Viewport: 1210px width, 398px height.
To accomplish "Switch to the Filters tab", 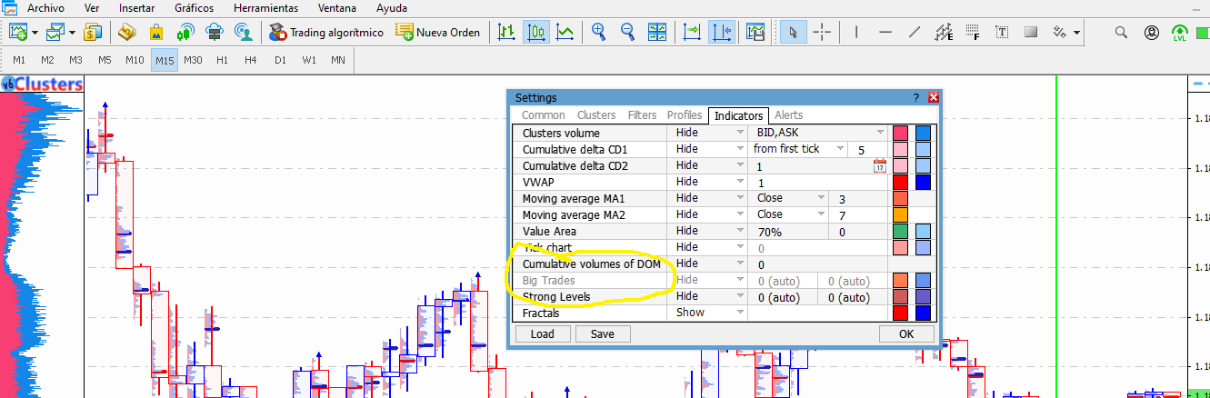I will [642, 115].
